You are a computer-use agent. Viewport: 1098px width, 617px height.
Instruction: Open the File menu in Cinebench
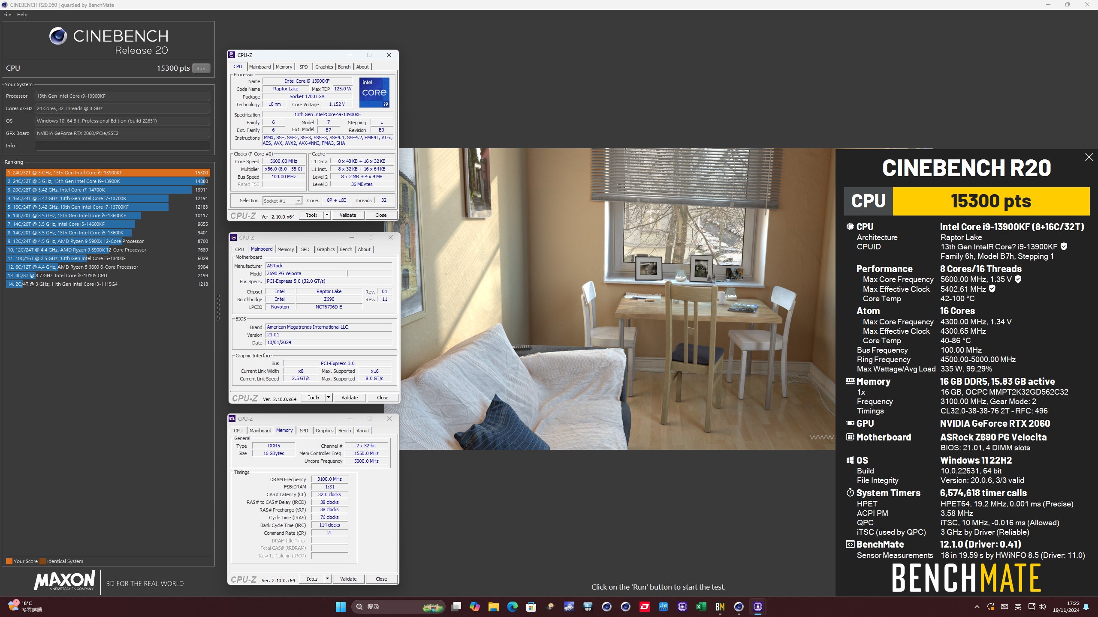pos(7,15)
